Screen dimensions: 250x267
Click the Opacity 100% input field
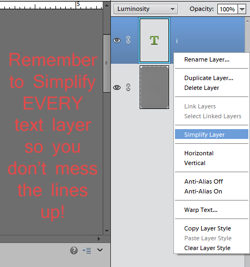click(228, 9)
